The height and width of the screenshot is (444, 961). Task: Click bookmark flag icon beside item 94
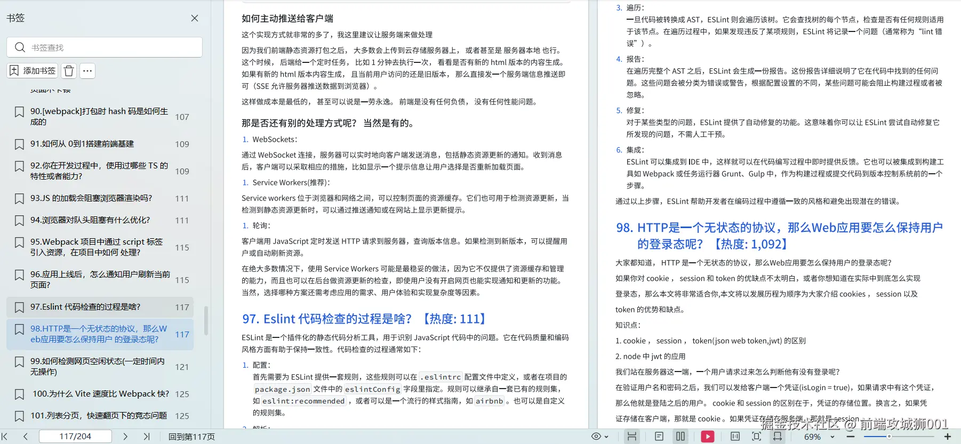click(19, 221)
